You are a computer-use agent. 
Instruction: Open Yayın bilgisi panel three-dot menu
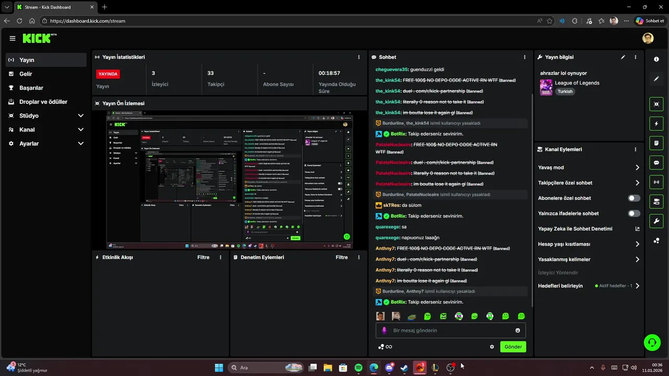(636, 57)
